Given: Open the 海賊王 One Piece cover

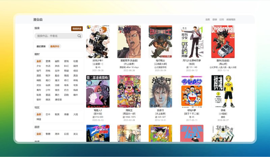Looking at the screenshot, I should [x=129, y=91].
